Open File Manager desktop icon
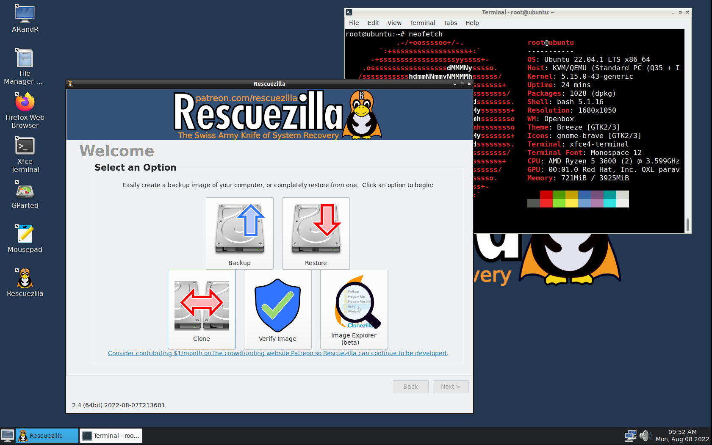712x445 pixels. tap(25, 66)
